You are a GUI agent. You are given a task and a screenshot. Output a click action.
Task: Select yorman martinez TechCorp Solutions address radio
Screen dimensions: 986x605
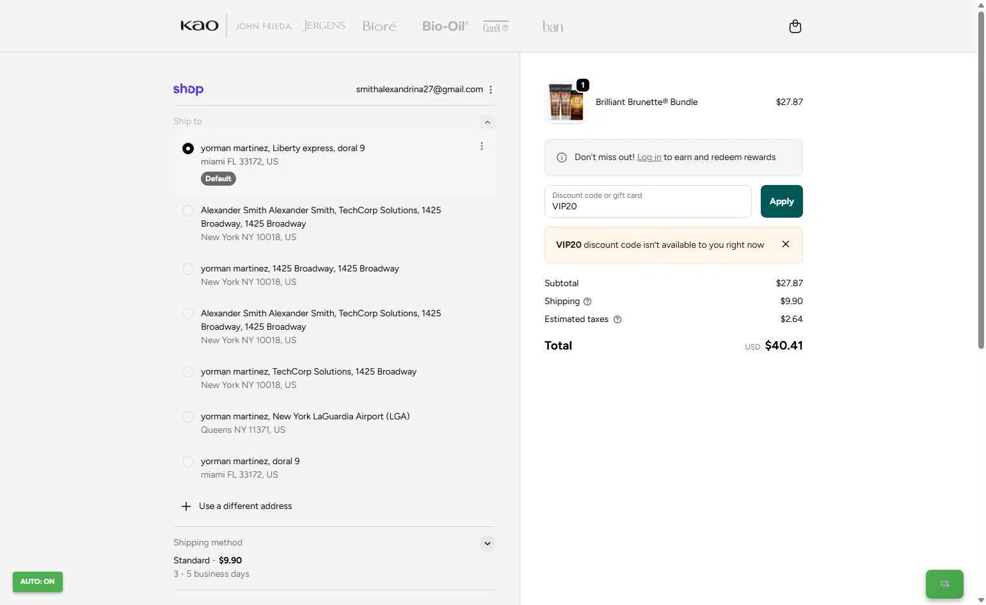pyautogui.click(x=187, y=372)
